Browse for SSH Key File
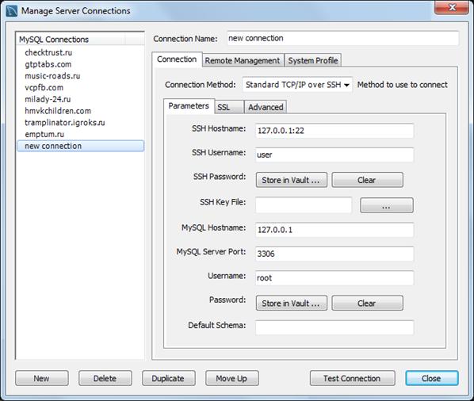The height and width of the screenshot is (401, 474). (x=387, y=205)
